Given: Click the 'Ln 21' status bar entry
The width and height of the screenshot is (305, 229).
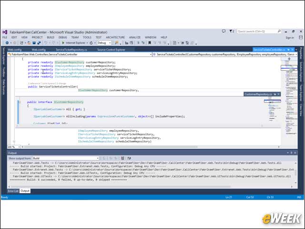Looking at the screenshot, I should pyautogui.click(x=229, y=197).
